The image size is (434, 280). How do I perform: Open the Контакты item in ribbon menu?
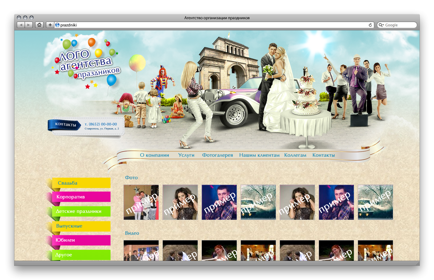(x=323, y=155)
